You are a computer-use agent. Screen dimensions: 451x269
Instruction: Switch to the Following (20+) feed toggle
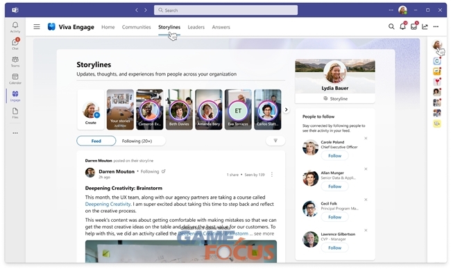[x=137, y=141]
